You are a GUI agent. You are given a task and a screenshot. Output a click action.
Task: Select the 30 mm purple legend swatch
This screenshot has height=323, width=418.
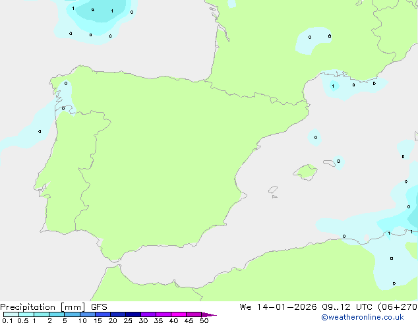[x=148, y=314]
